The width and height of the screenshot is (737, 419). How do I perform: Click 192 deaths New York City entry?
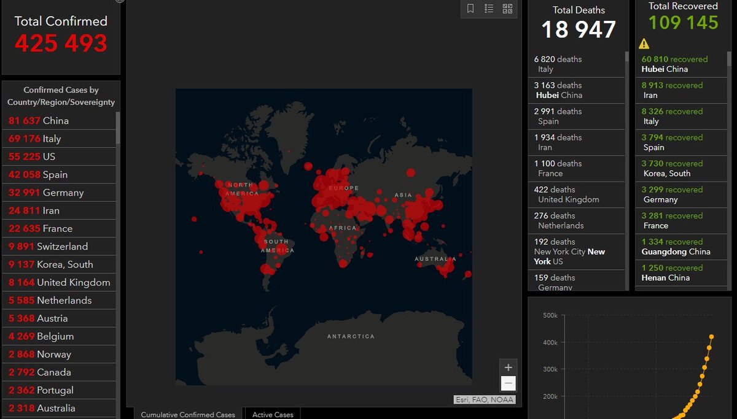pos(576,252)
